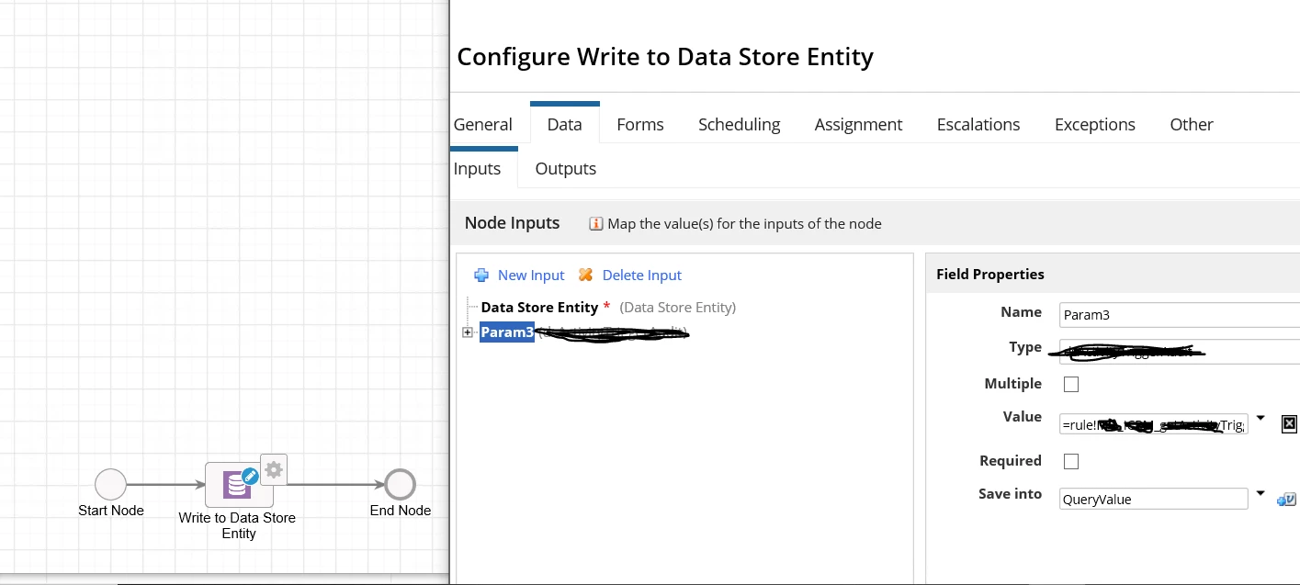The height and width of the screenshot is (585, 1300).
Task: Open the Other tab
Action: 1192,124
